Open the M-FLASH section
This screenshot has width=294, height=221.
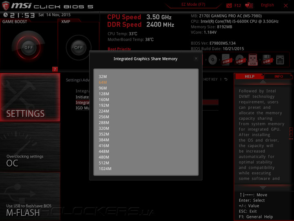[30, 196]
